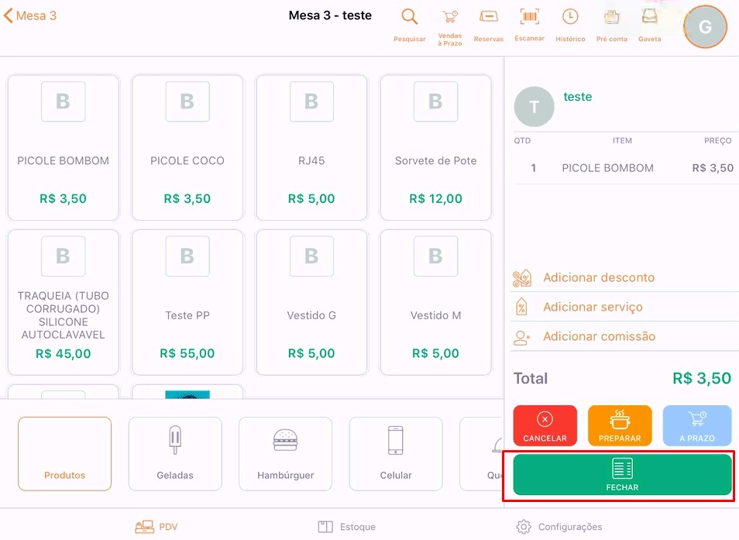Add Sorvete de Pote product

click(x=435, y=147)
